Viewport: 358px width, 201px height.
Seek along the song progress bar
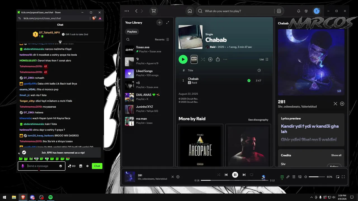tap(234, 180)
